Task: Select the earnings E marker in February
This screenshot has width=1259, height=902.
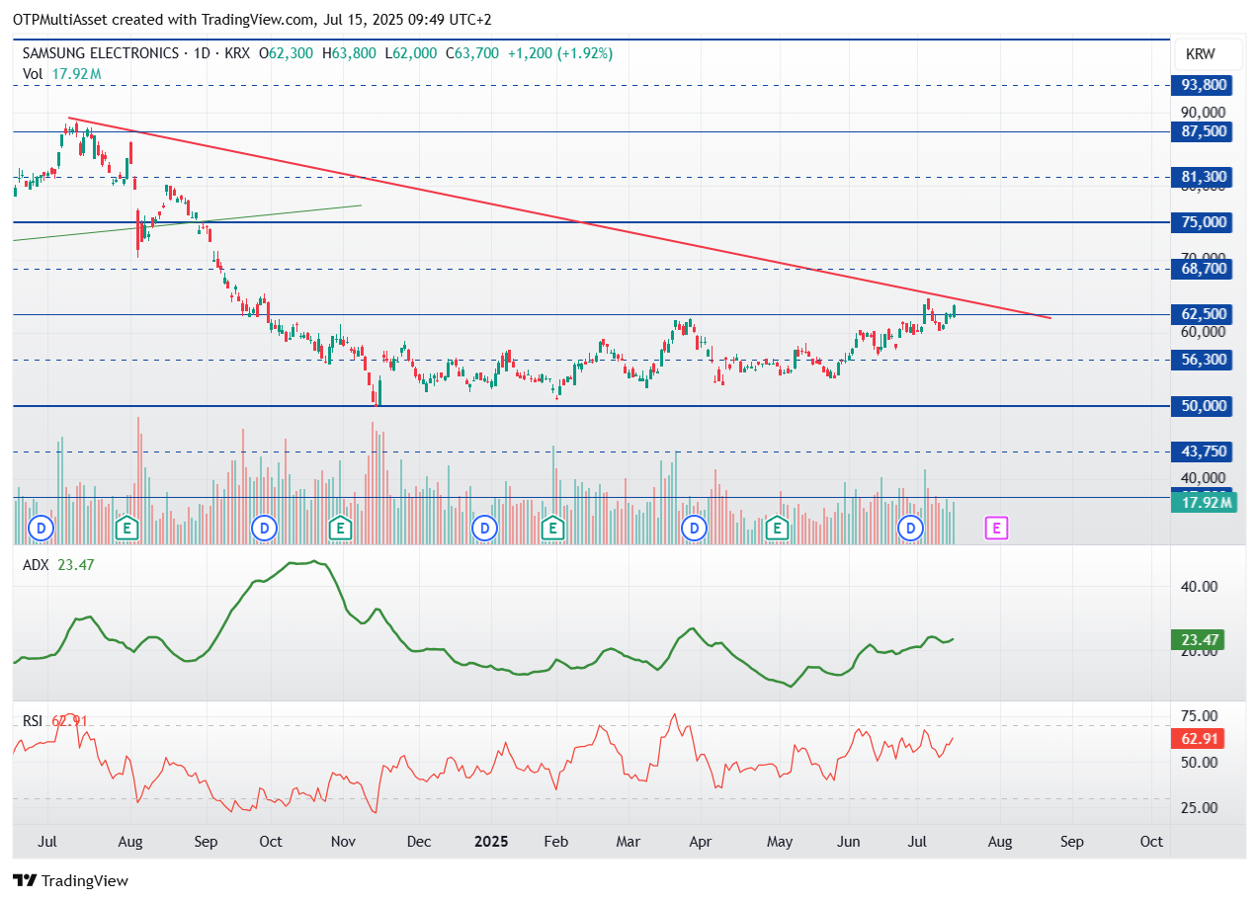Action: pyautogui.click(x=553, y=529)
